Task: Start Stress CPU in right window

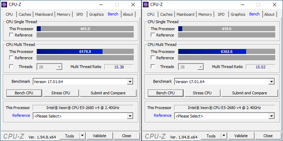Action: coord(202,93)
